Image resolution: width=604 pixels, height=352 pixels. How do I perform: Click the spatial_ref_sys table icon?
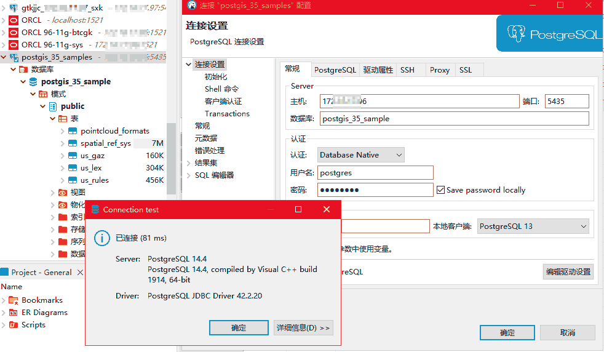pos(73,143)
